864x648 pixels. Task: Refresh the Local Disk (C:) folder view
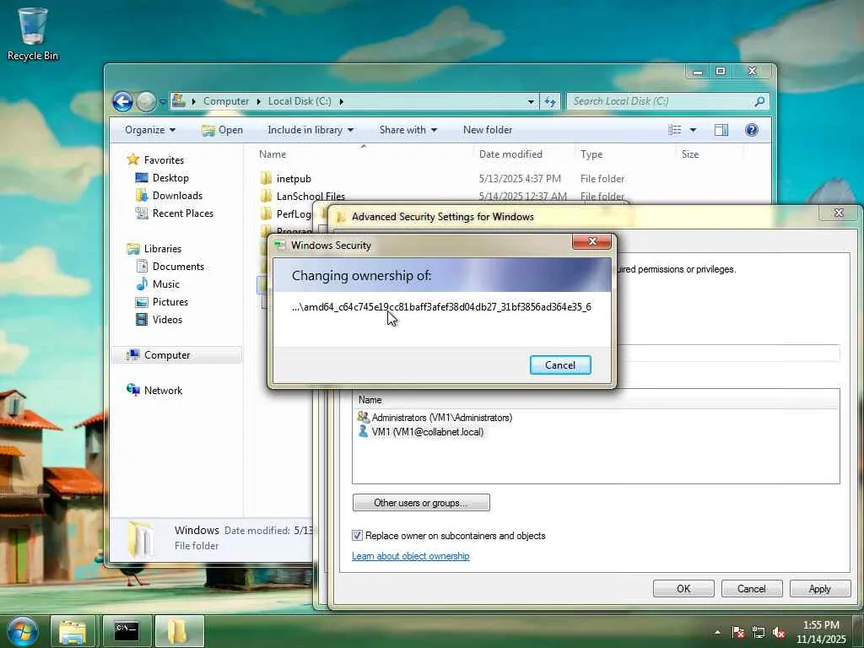coord(550,101)
